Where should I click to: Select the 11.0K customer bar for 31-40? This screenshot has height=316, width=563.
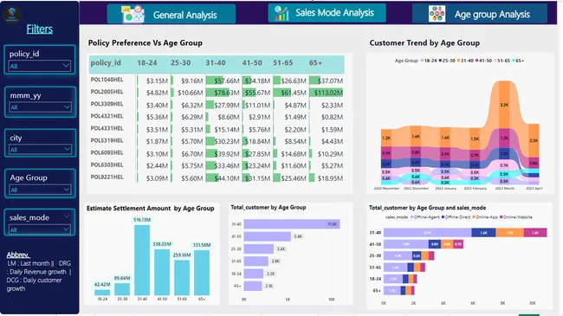[x=292, y=224]
